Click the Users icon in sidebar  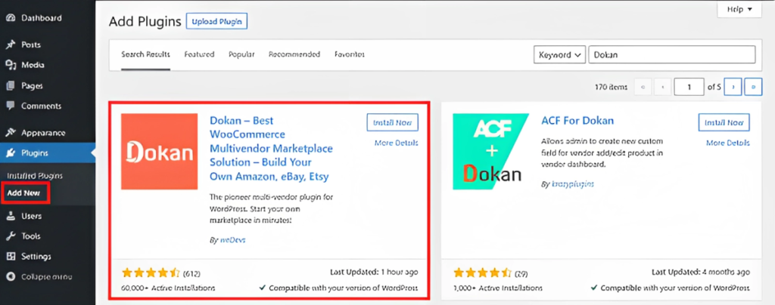(x=11, y=216)
